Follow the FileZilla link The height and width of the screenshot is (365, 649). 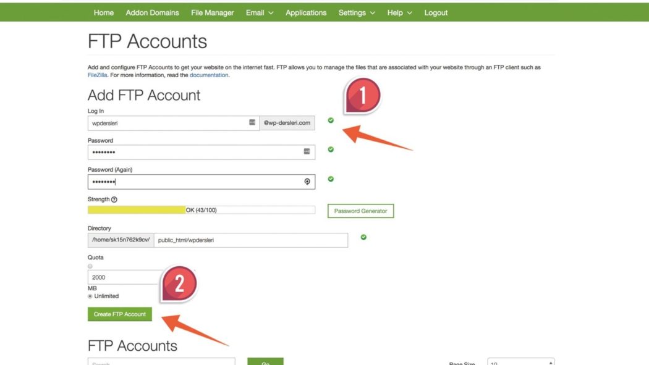click(98, 75)
